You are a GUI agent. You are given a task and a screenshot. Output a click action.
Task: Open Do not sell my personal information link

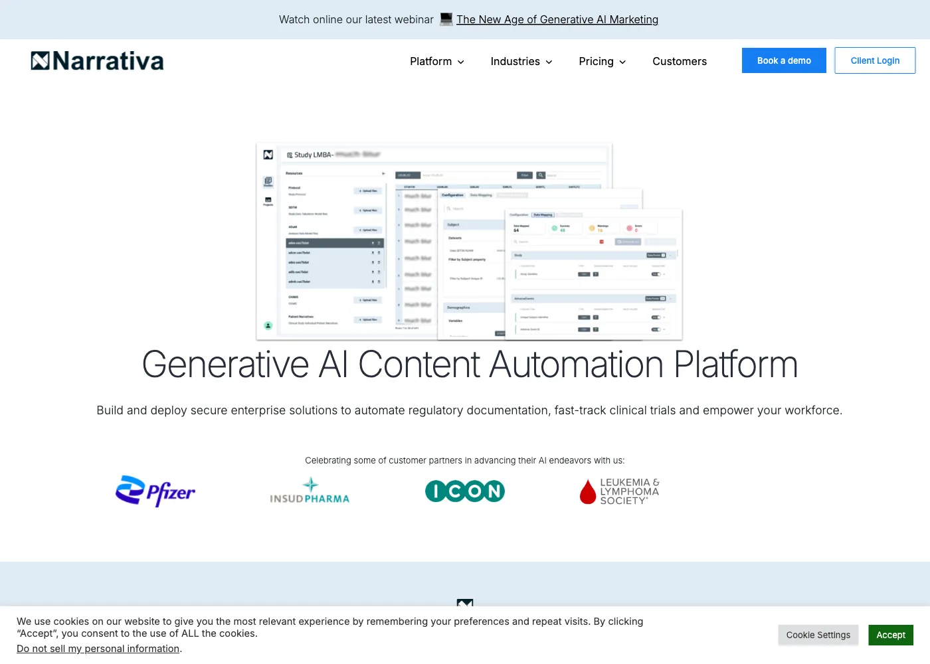point(98,649)
